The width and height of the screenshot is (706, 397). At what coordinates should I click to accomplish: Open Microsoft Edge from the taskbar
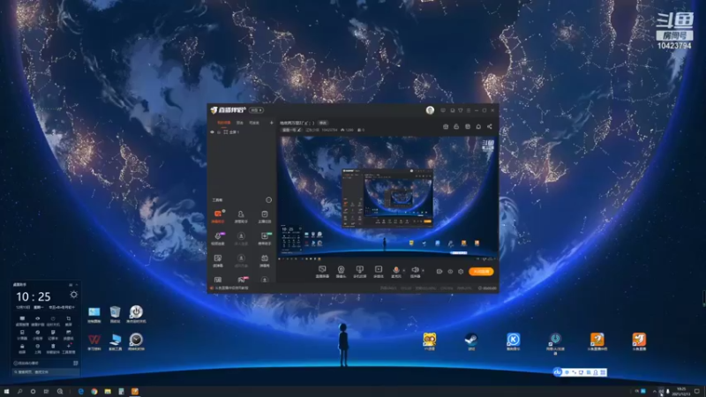tap(81, 392)
